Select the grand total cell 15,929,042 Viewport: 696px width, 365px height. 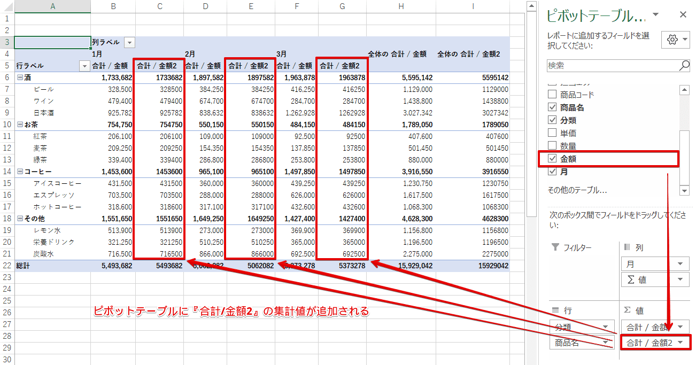pos(401,266)
